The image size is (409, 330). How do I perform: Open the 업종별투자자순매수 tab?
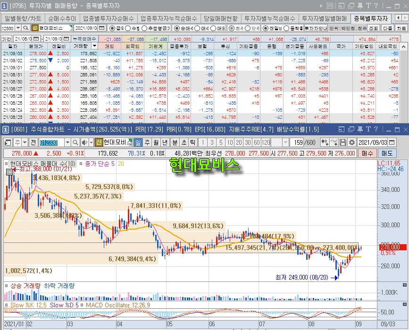click(108, 18)
